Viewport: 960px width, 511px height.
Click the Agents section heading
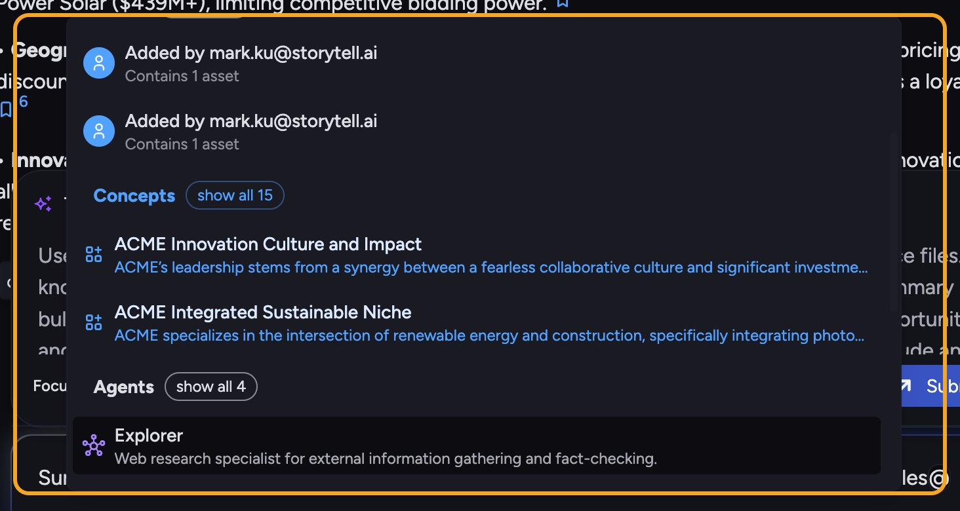(124, 387)
